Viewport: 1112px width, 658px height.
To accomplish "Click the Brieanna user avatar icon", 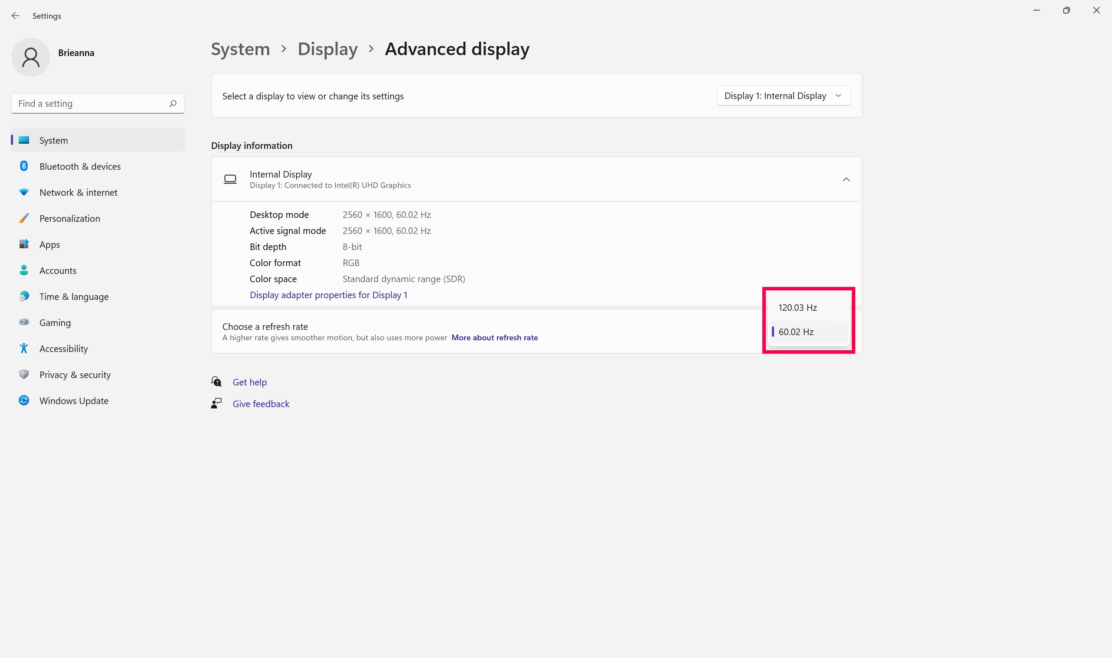I will pyautogui.click(x=30, y=57).
